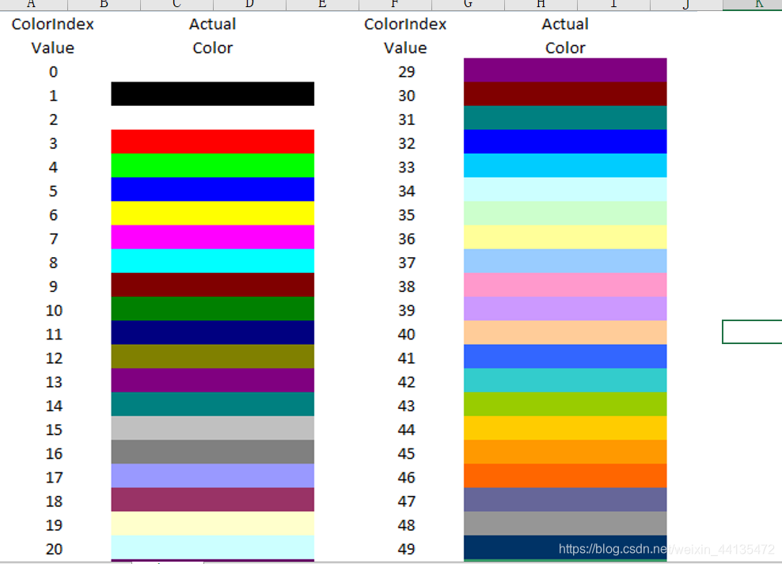Screen dimensions: 782x564
Task: Click the magenta swatch for ColorIndex 7
Action: point(212,237)
